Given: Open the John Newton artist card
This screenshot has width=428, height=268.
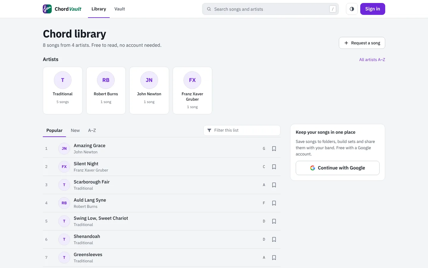Looking at the screenshot, I should click(149, 91).
